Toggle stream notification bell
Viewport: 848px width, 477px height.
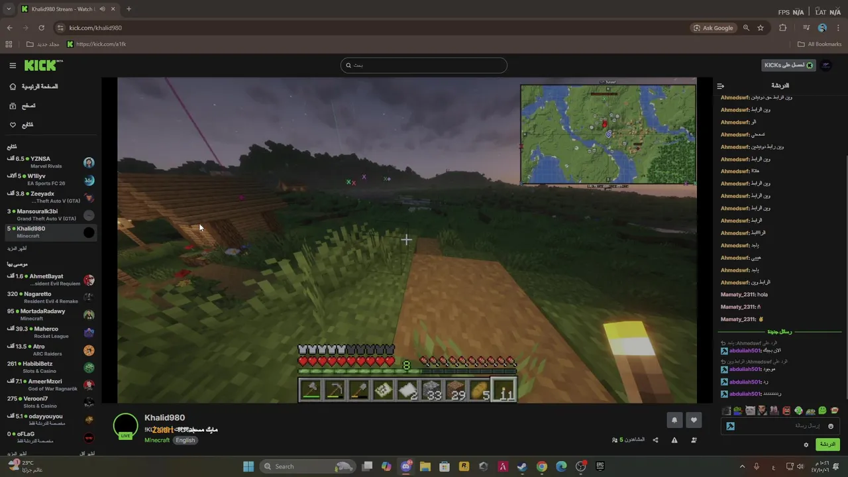[x=674, y=420]
